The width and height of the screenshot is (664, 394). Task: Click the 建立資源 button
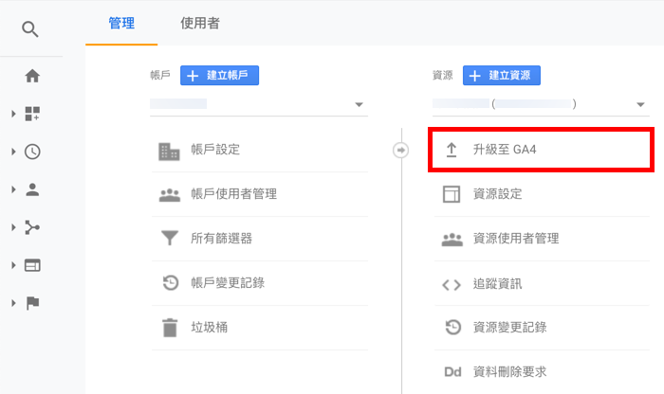tap(502, 75)
